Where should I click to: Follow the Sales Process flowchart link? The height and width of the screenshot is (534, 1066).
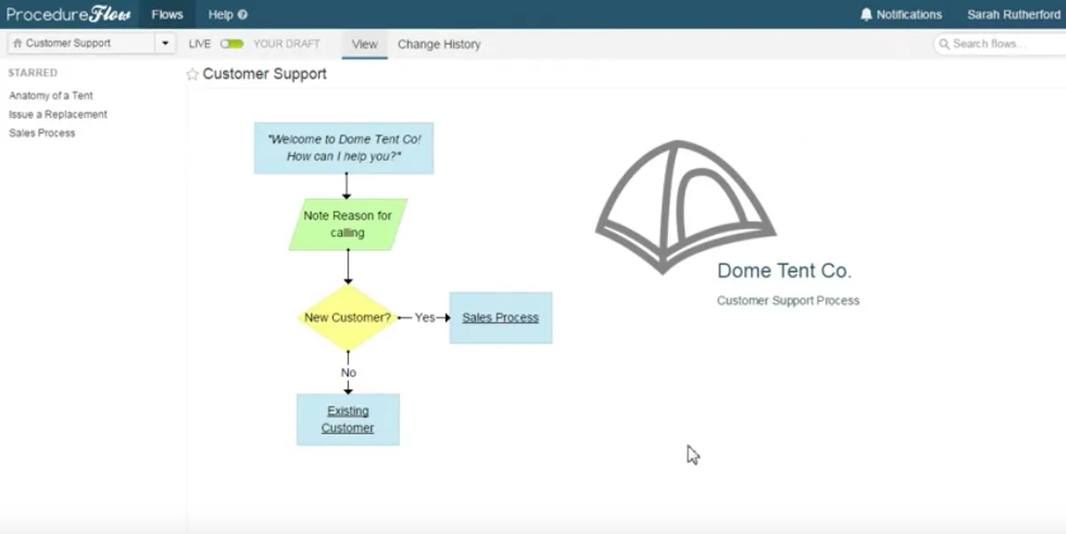click(x=500, y=318)
